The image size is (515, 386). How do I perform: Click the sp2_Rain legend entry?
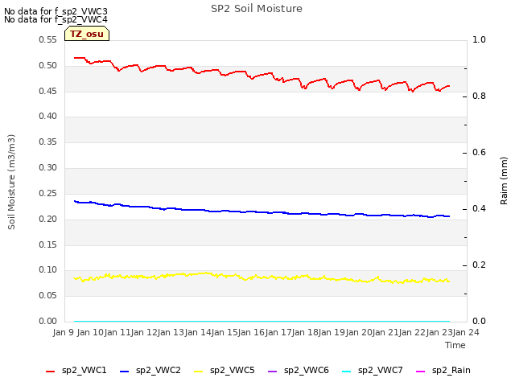coord(443,371)
